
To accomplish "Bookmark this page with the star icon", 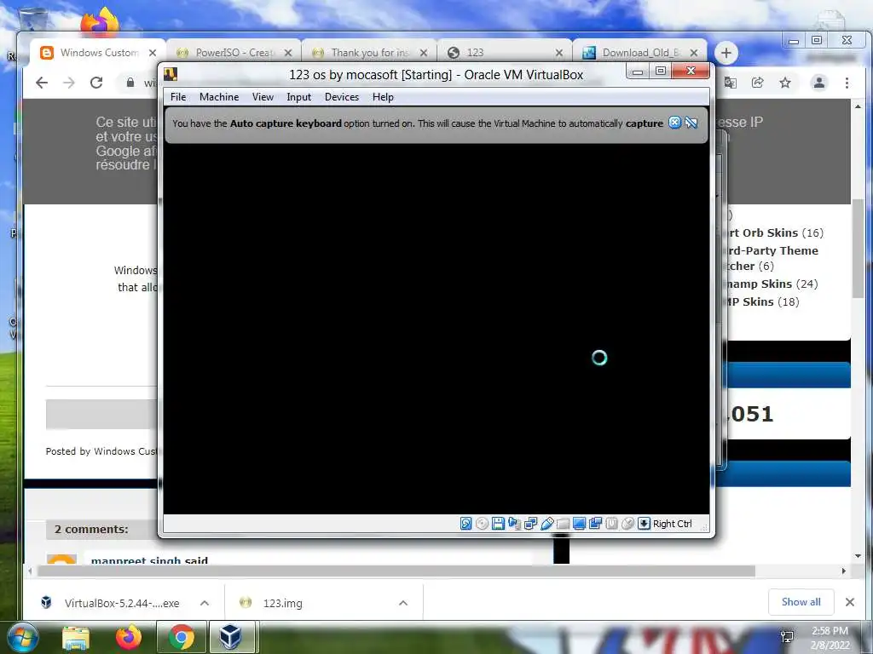I will [785, 83].
